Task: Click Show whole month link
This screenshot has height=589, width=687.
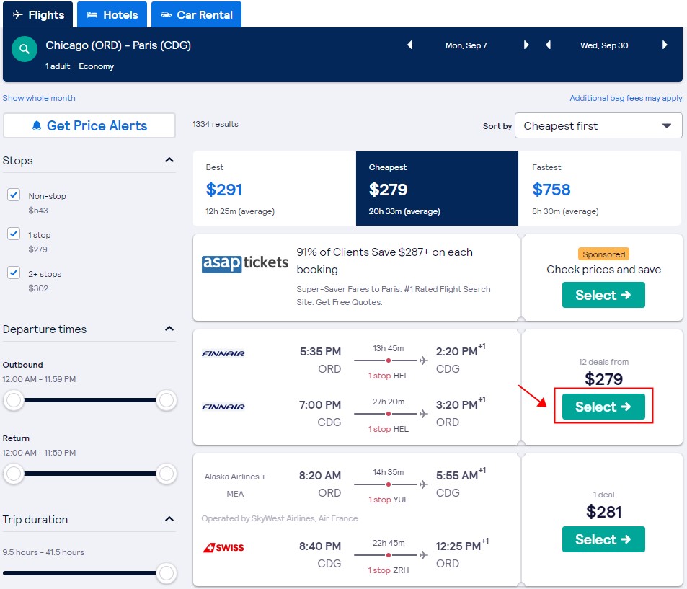Action: [x=39, y=98]
